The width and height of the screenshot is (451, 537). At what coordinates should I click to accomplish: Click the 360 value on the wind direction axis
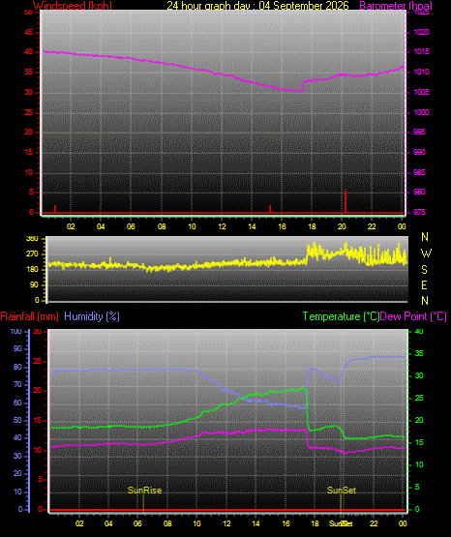pyautogui.click(x=32, y=239)
